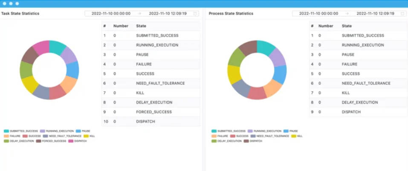Click the leftmost title bar window dot
The width and height of the screenshot is (408, 171).
point(4,4)
